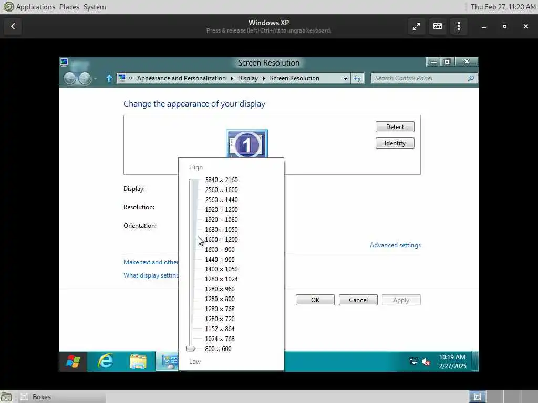This screenshot has width=538, height=403.
Task: Click the Screen Resolution window title icon
Action: [64, 62]
